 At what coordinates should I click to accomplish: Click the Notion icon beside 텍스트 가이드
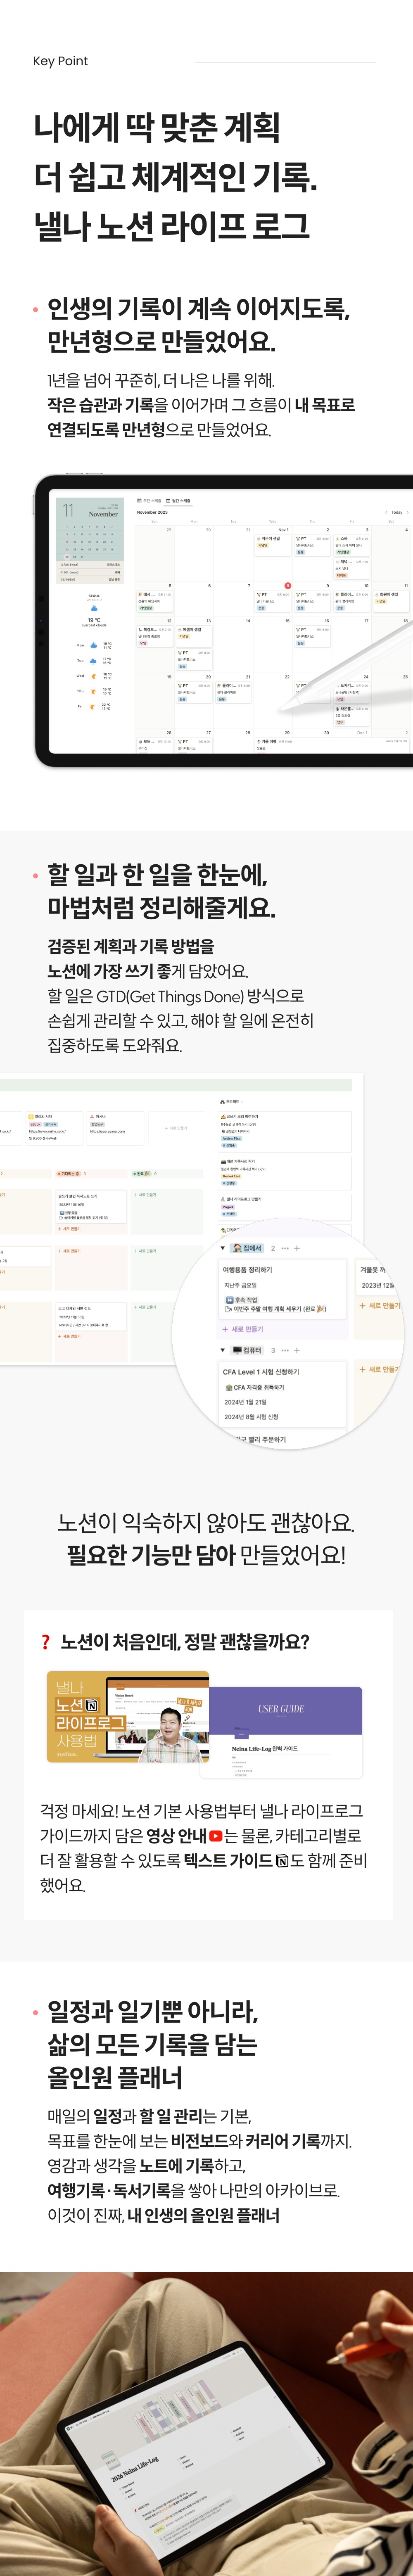[x=282, y=1861]
